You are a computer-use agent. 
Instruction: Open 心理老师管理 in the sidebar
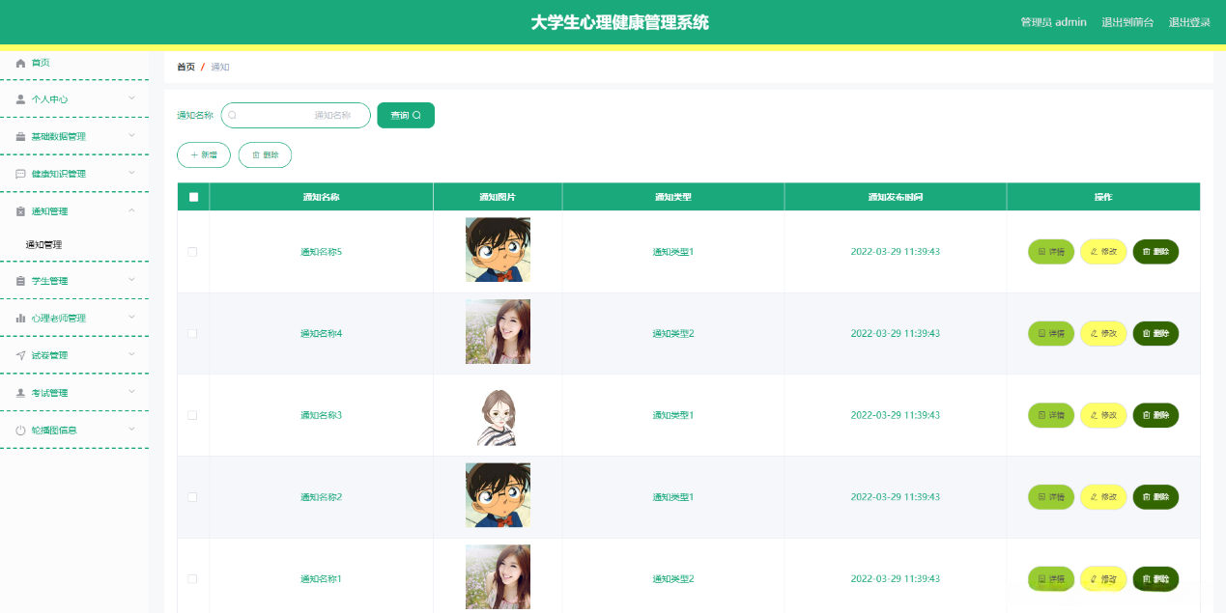[x=74, y=319]
